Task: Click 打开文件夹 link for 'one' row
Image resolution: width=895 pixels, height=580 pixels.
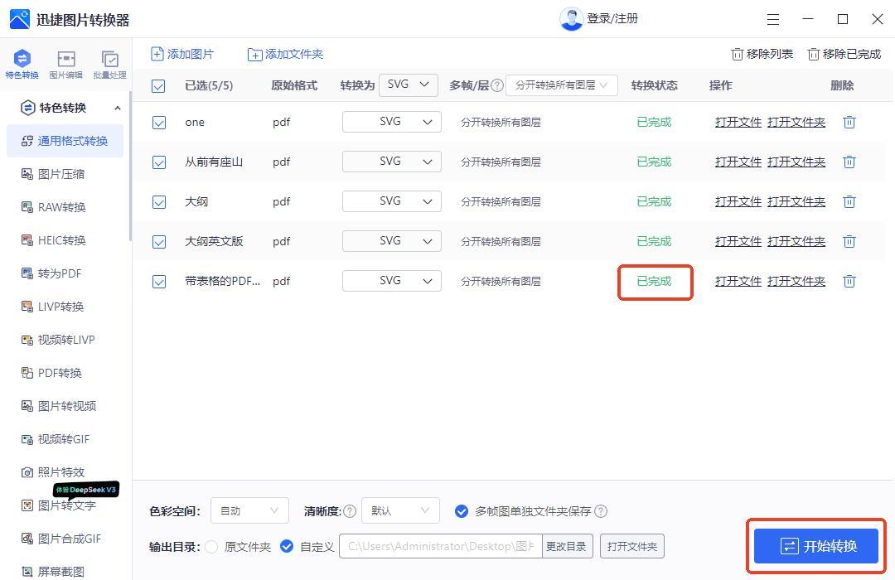Action: (x=796, y=123)
